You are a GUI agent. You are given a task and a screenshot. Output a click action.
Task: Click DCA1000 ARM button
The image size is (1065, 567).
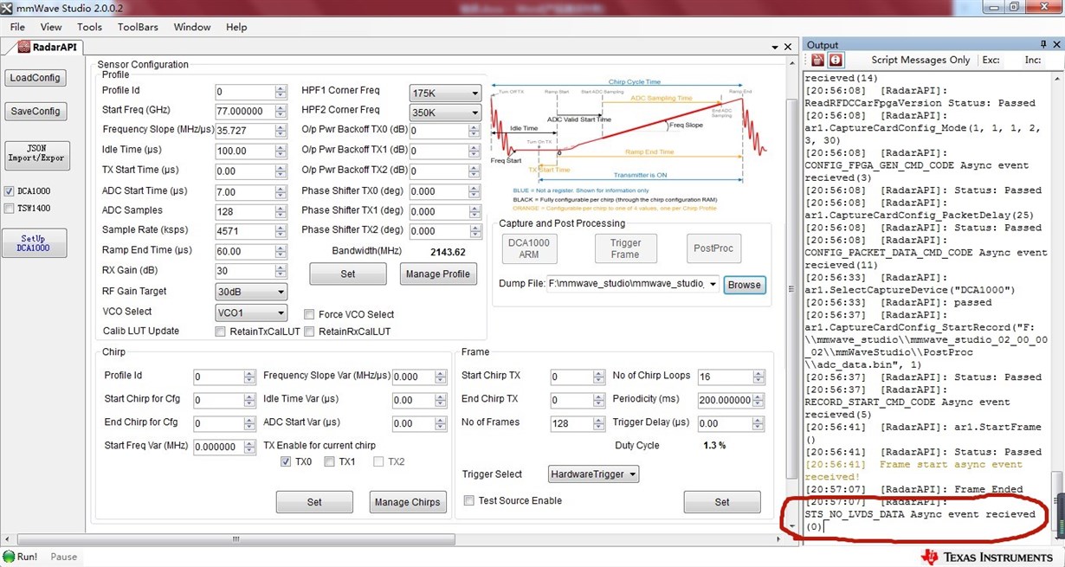(528, 248)
